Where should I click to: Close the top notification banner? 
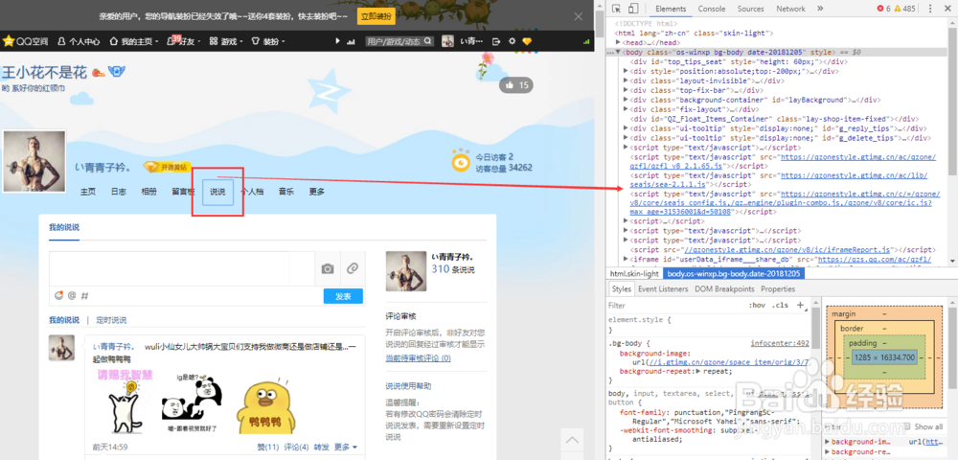point(578,16)
